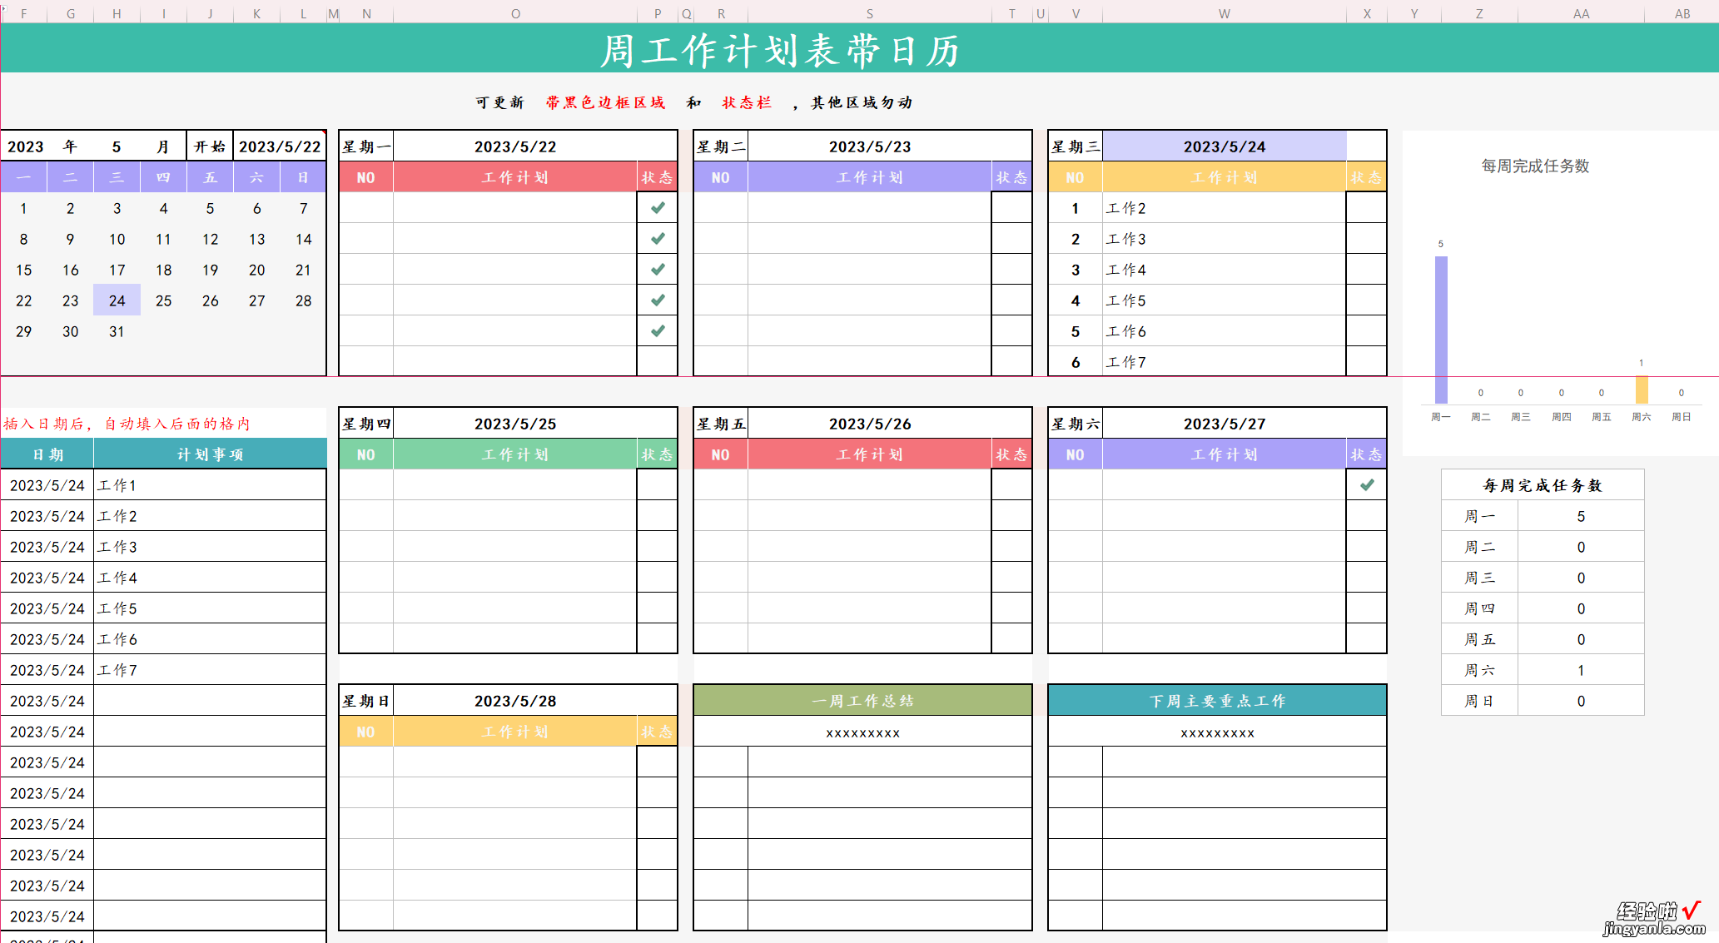Click 开始 label in calendar header
This screenshot has height=943, width=1719.
(x=210, y=146)
